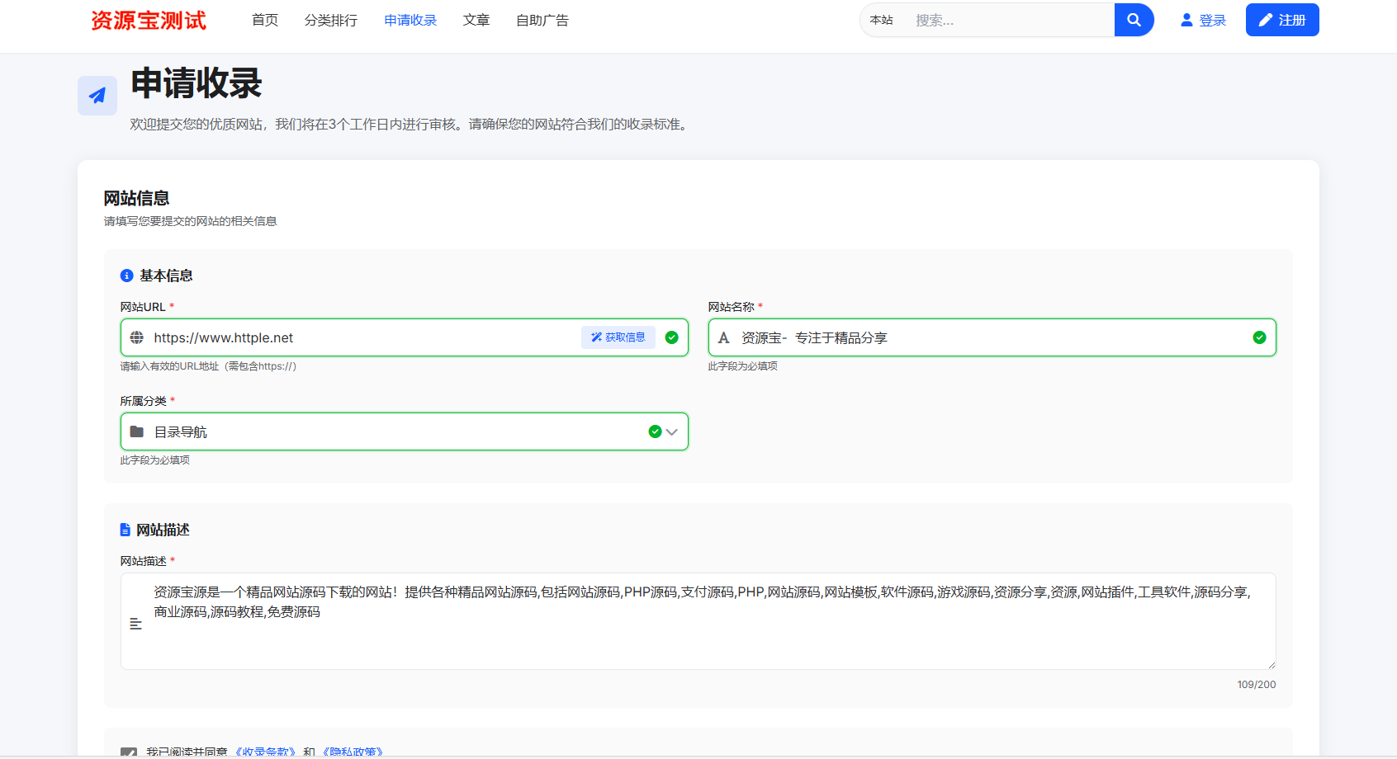Click the 资源宝测试 site logo
Image resolution: width=1397 pixels, height=759 pixels.
pyautogui.click(x=149, y=20)
